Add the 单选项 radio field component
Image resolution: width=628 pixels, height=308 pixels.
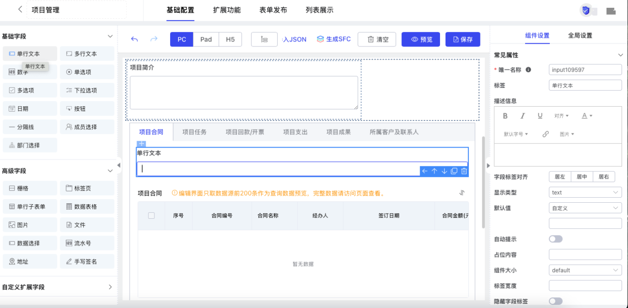[x=87, y=72]
